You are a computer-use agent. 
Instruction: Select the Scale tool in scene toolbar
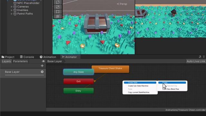pyautogui.click(x=58, y=7)
